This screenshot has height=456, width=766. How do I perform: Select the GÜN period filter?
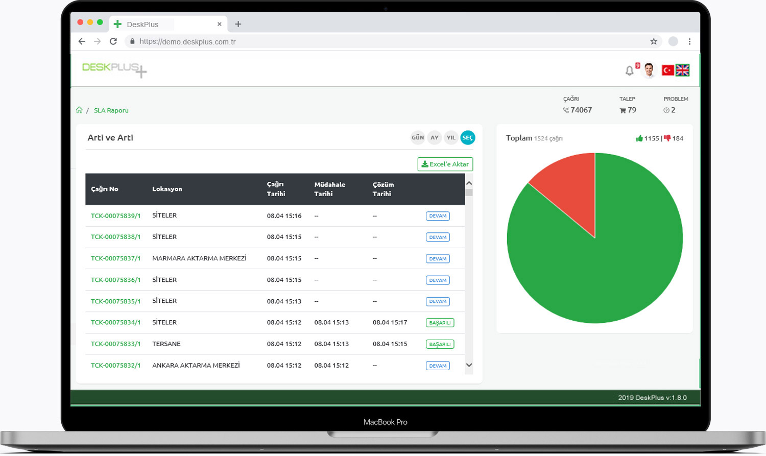tap(418, 137)
